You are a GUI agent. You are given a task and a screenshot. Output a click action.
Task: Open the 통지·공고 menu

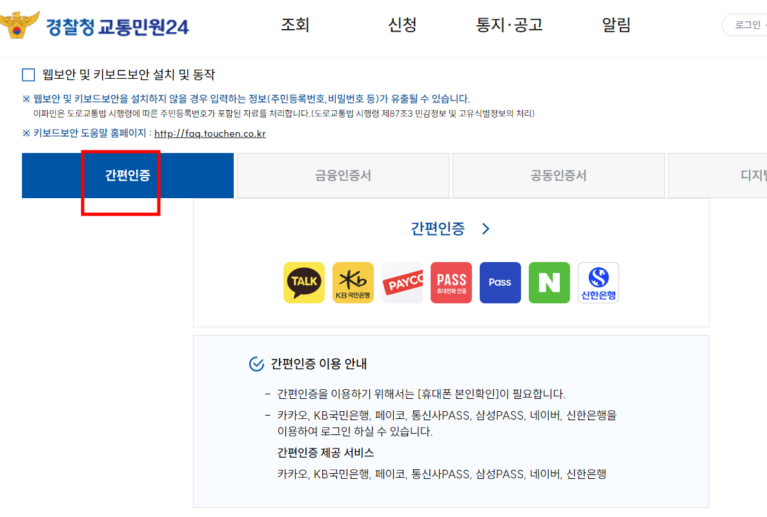point(509,25)
